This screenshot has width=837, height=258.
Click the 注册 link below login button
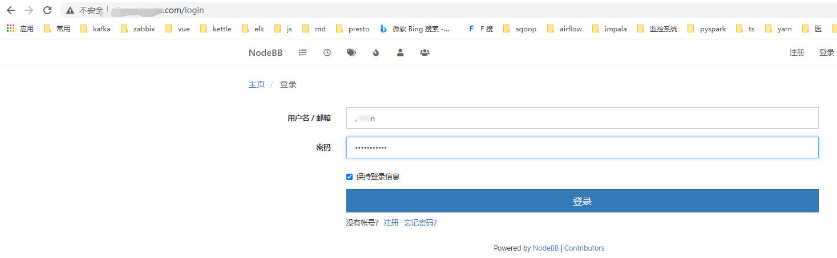pos(391,223)
